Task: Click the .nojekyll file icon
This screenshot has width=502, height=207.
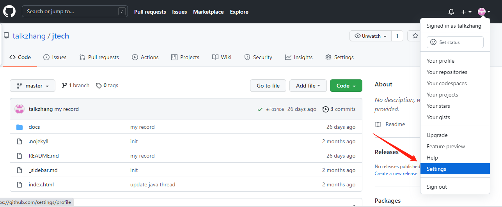Action: pyautogui.click(x=20, y=141)
